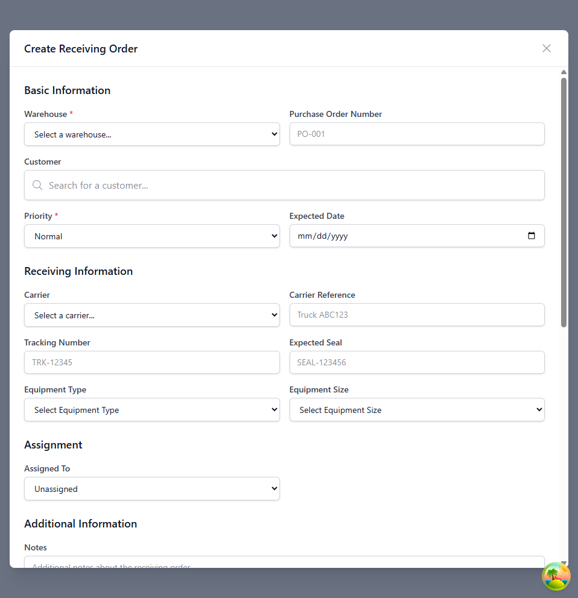
Task: Click the Expected Seal field
Action: (x=416, y=362)
